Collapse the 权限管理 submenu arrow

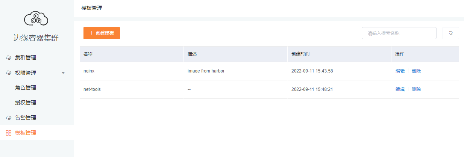coord(63,73)
